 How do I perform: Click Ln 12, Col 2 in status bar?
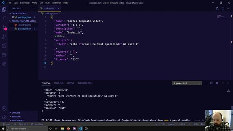tap(160, 124)
